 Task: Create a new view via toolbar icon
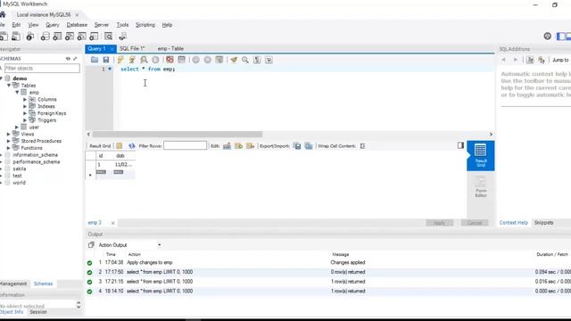pyautogui.click(x=70, y=36)
